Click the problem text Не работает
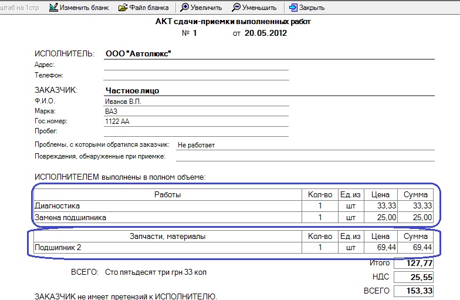Viewport: 460px width, 300px height. tap(196, 145)
